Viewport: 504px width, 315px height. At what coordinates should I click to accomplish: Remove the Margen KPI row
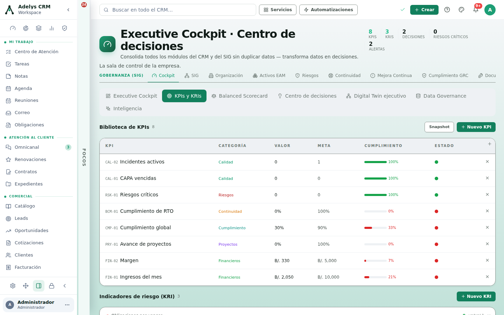[487, 260]
